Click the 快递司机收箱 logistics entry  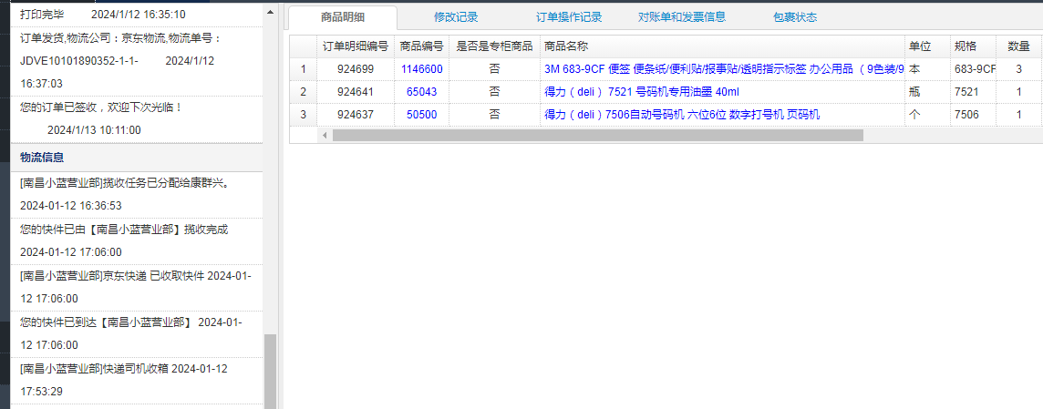137,381
